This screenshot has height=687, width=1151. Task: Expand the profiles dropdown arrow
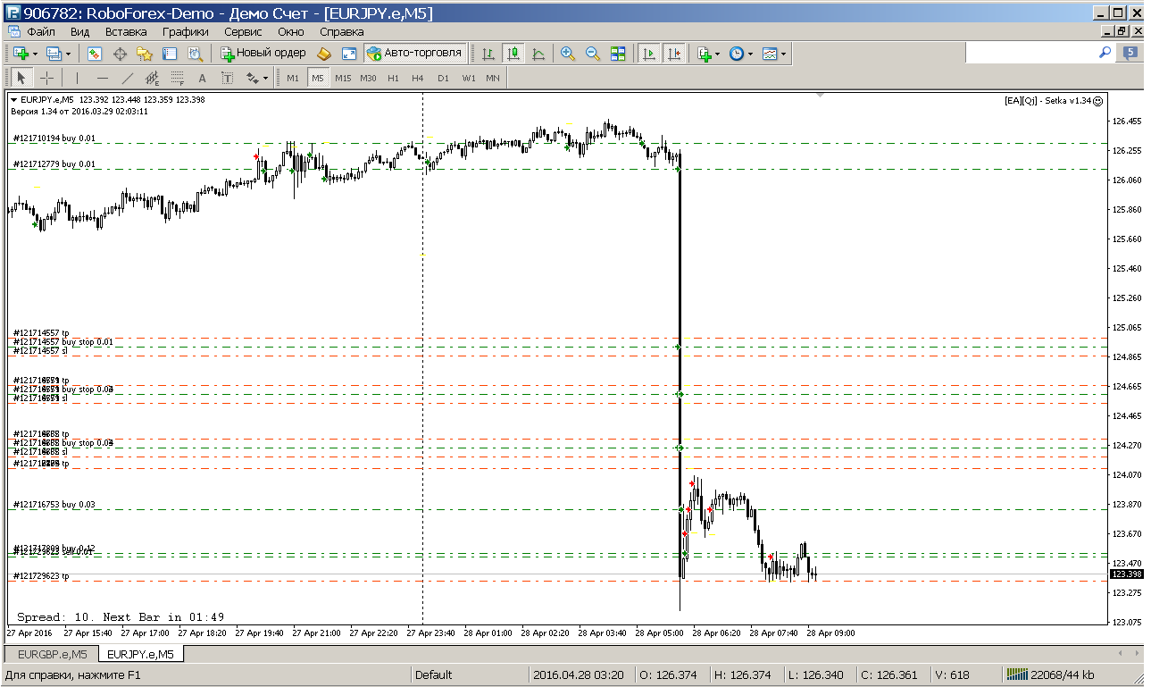67,54
